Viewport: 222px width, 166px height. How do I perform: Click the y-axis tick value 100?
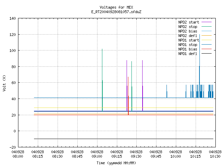pos(12,50)
